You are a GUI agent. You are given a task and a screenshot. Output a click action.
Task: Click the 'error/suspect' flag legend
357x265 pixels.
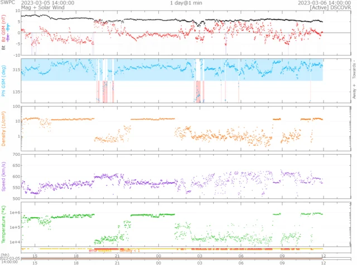100,251
